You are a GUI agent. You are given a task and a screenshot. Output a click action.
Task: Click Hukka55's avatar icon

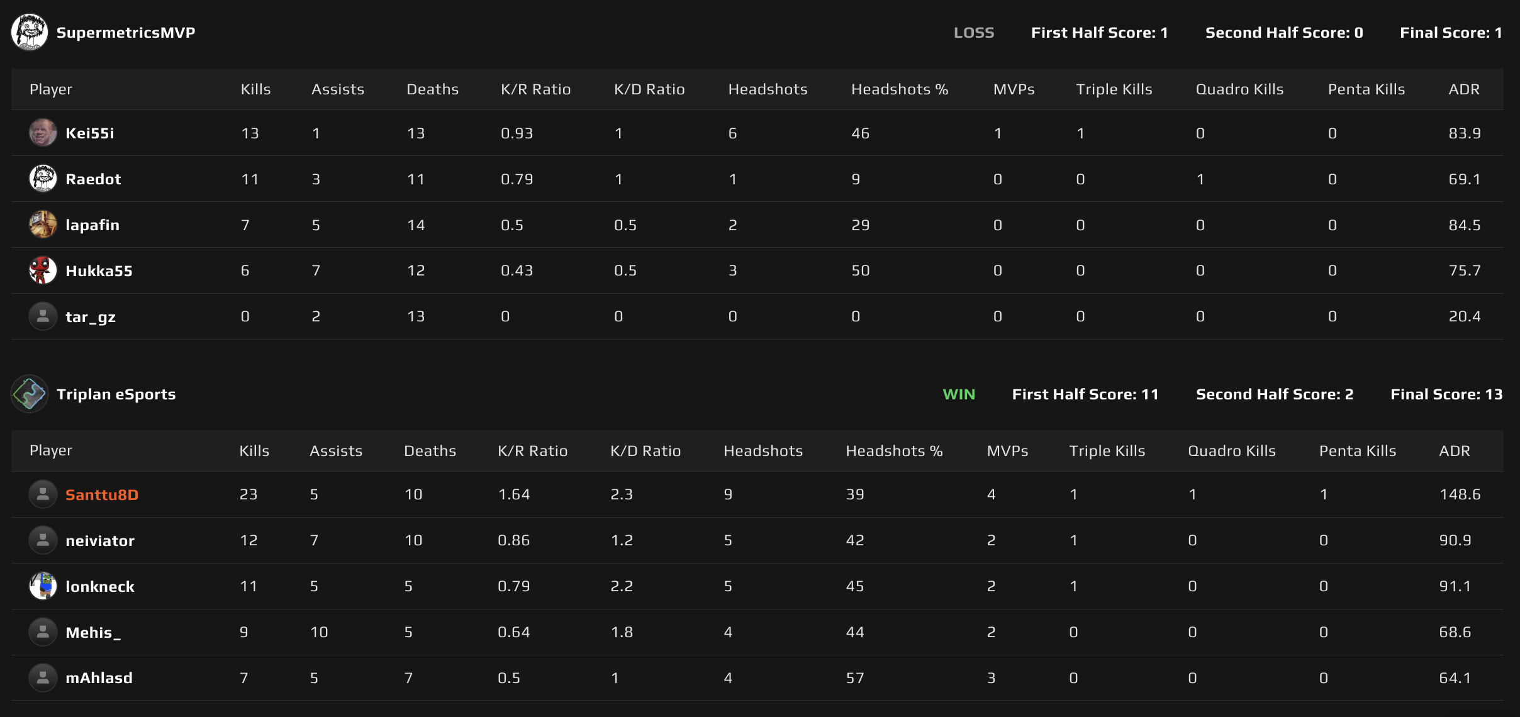coord(42,270)
